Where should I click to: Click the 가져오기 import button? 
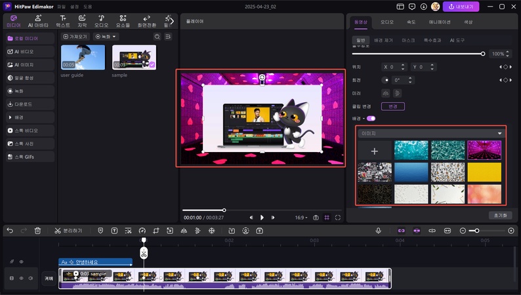75,37
